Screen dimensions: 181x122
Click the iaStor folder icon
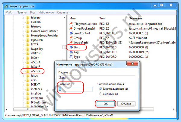[27, 58]
